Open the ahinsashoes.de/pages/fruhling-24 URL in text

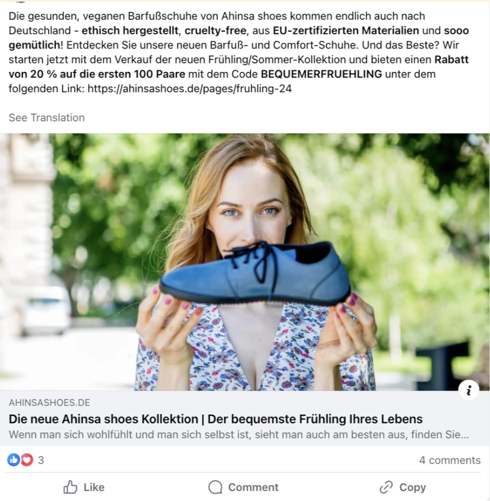(190, 89)
